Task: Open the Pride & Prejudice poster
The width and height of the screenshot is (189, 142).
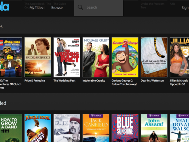Action: [38, 57]
